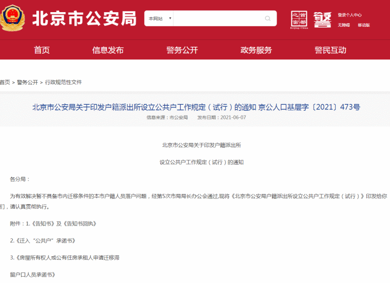Viewport: 390px width, 283px height.
Task: Click the 信息来源：市公安局 text
Action: click(167, 117)
